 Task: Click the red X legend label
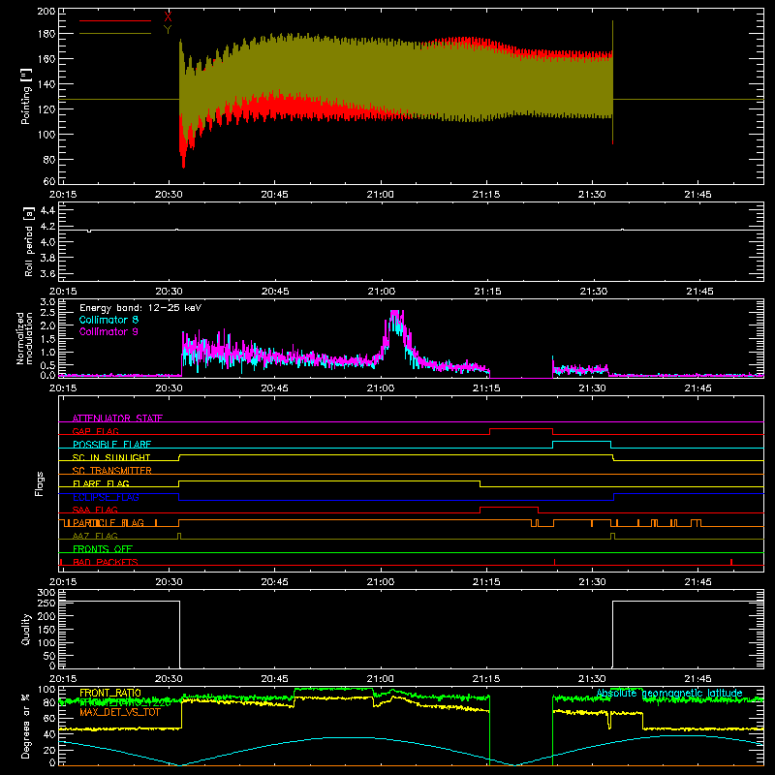coord(168,17)
